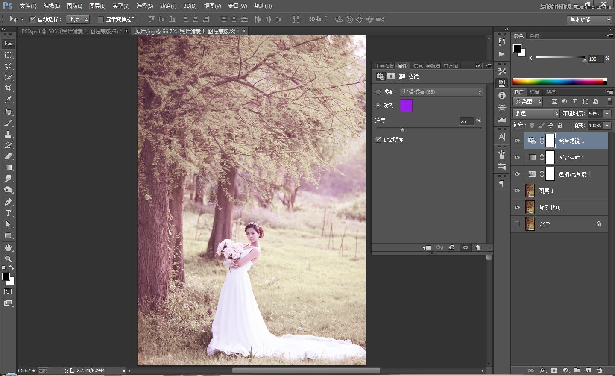Delete the adjustment in Properties panel
The height and width of the screenshot is (376, 615).
click(x=477, y=248)
